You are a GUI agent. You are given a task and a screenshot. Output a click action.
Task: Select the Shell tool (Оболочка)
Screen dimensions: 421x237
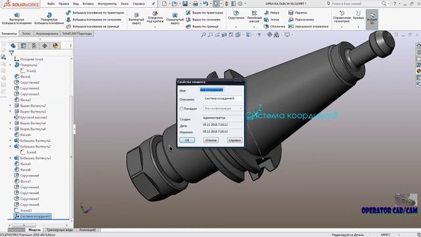coord(274,26)
